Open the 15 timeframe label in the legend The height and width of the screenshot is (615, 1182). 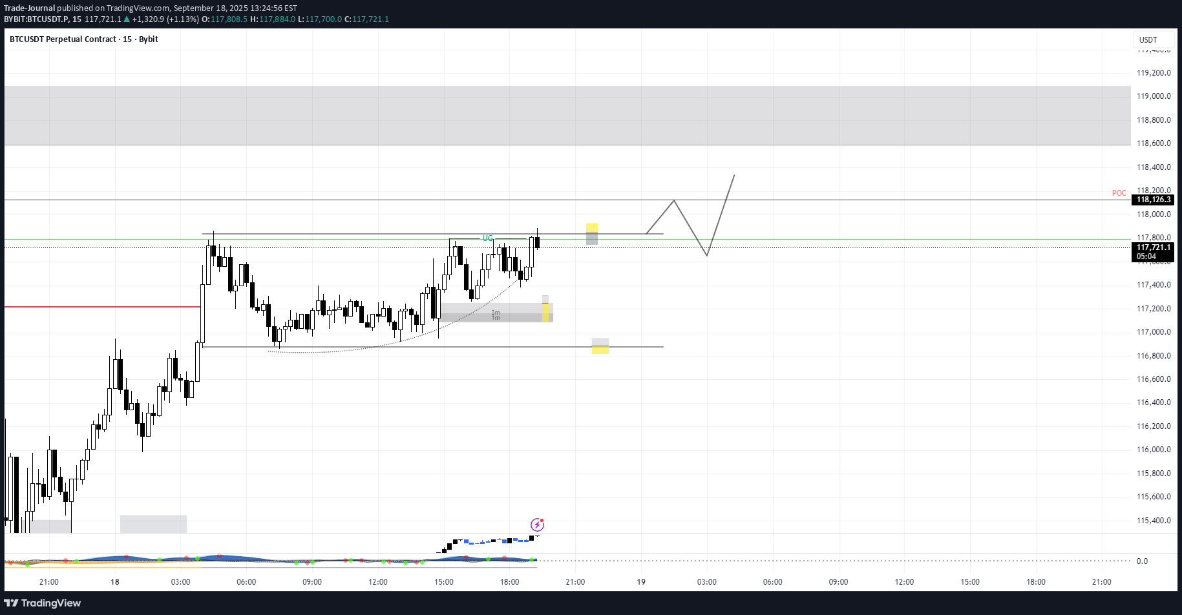129,39
